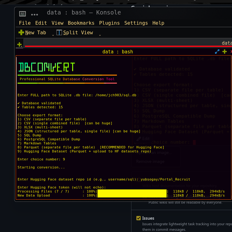Image resolution: width=232 pixels, height=232 pixels.
Task: Click the database path /home/jch903/sql.db text
Action: 116,95
